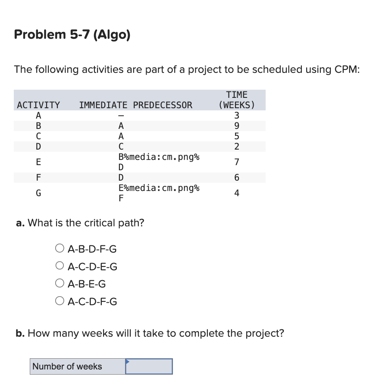Select the A-B-D-F-G radio option
370x388 pixels.
click(x=60, y=248)
